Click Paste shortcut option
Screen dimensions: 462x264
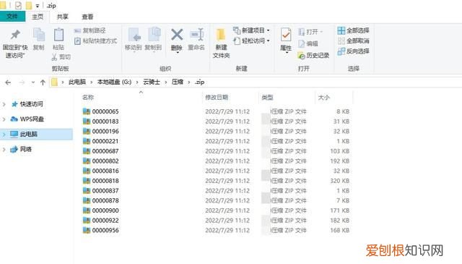click(96, 41)
